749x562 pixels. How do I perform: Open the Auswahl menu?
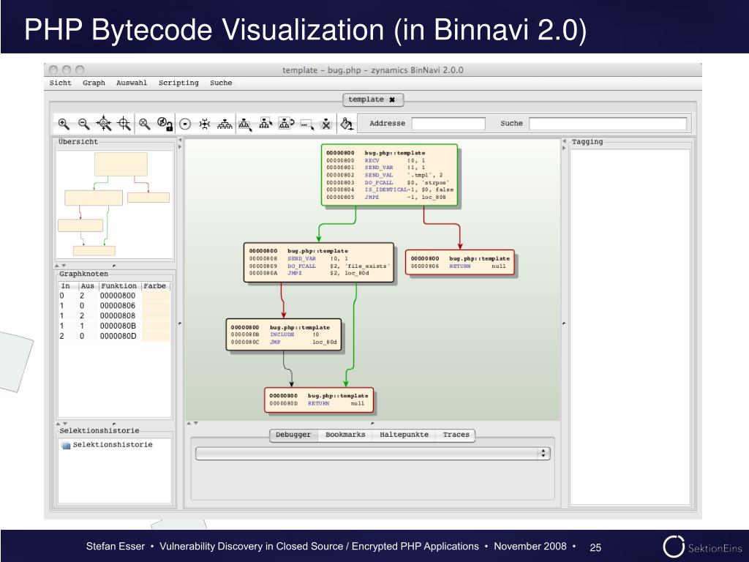tap(132, 83)
